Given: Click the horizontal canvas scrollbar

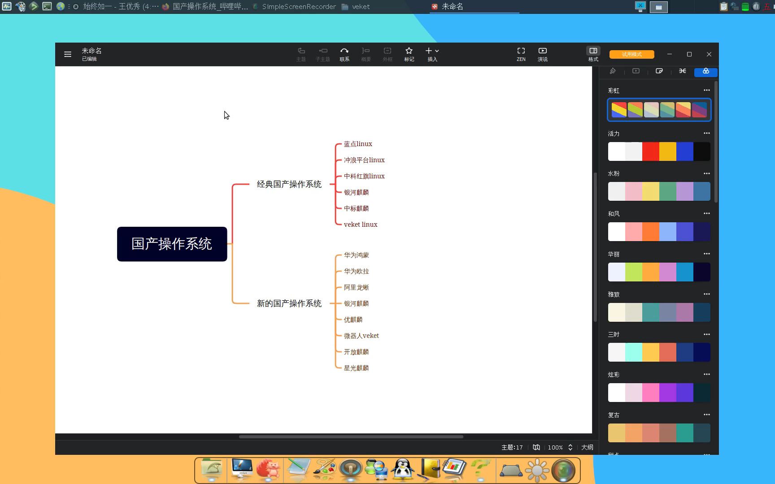Looking at the screenshot, I should [351, 436].
